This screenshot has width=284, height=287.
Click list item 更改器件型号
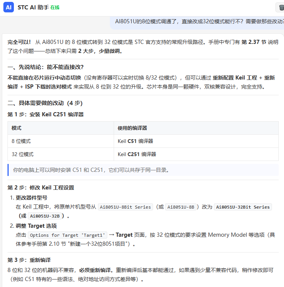pos(32,198)
